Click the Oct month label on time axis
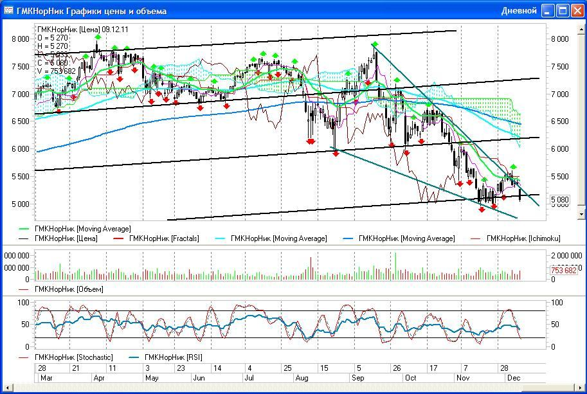Viewport: 587px width, 394px height. (411, 378)
